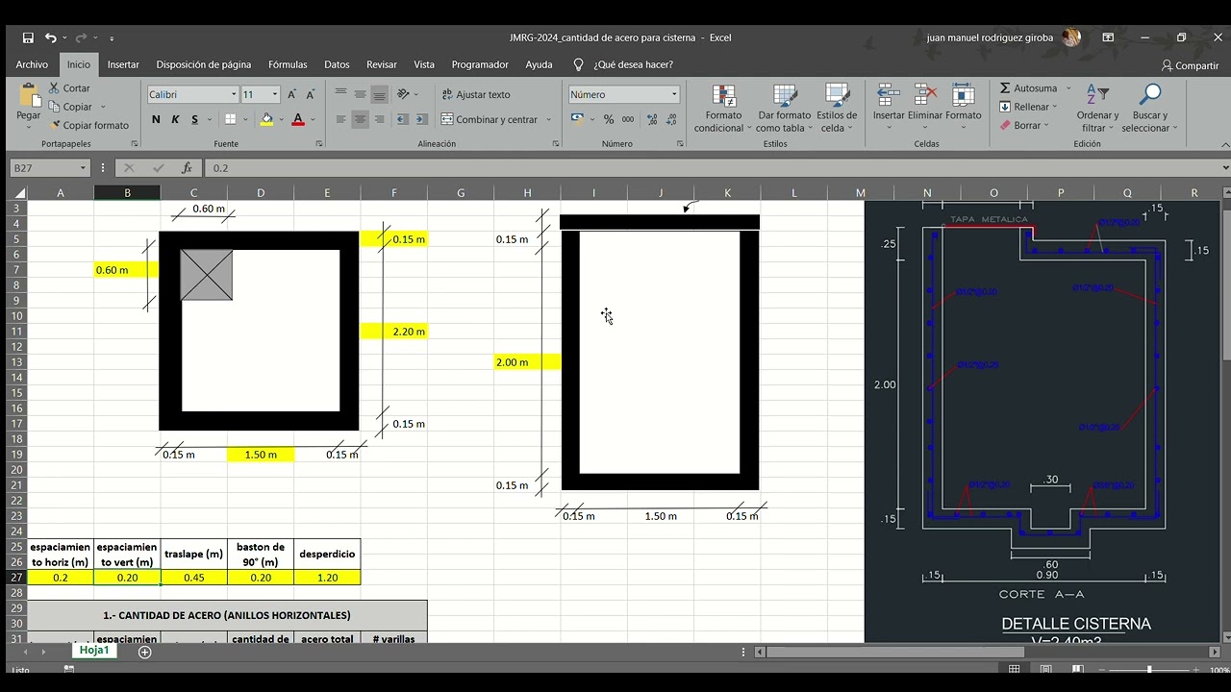Screen dimensions: 1231x692
Task: Open the font size 11 dropdown
Action: point(275,94)
